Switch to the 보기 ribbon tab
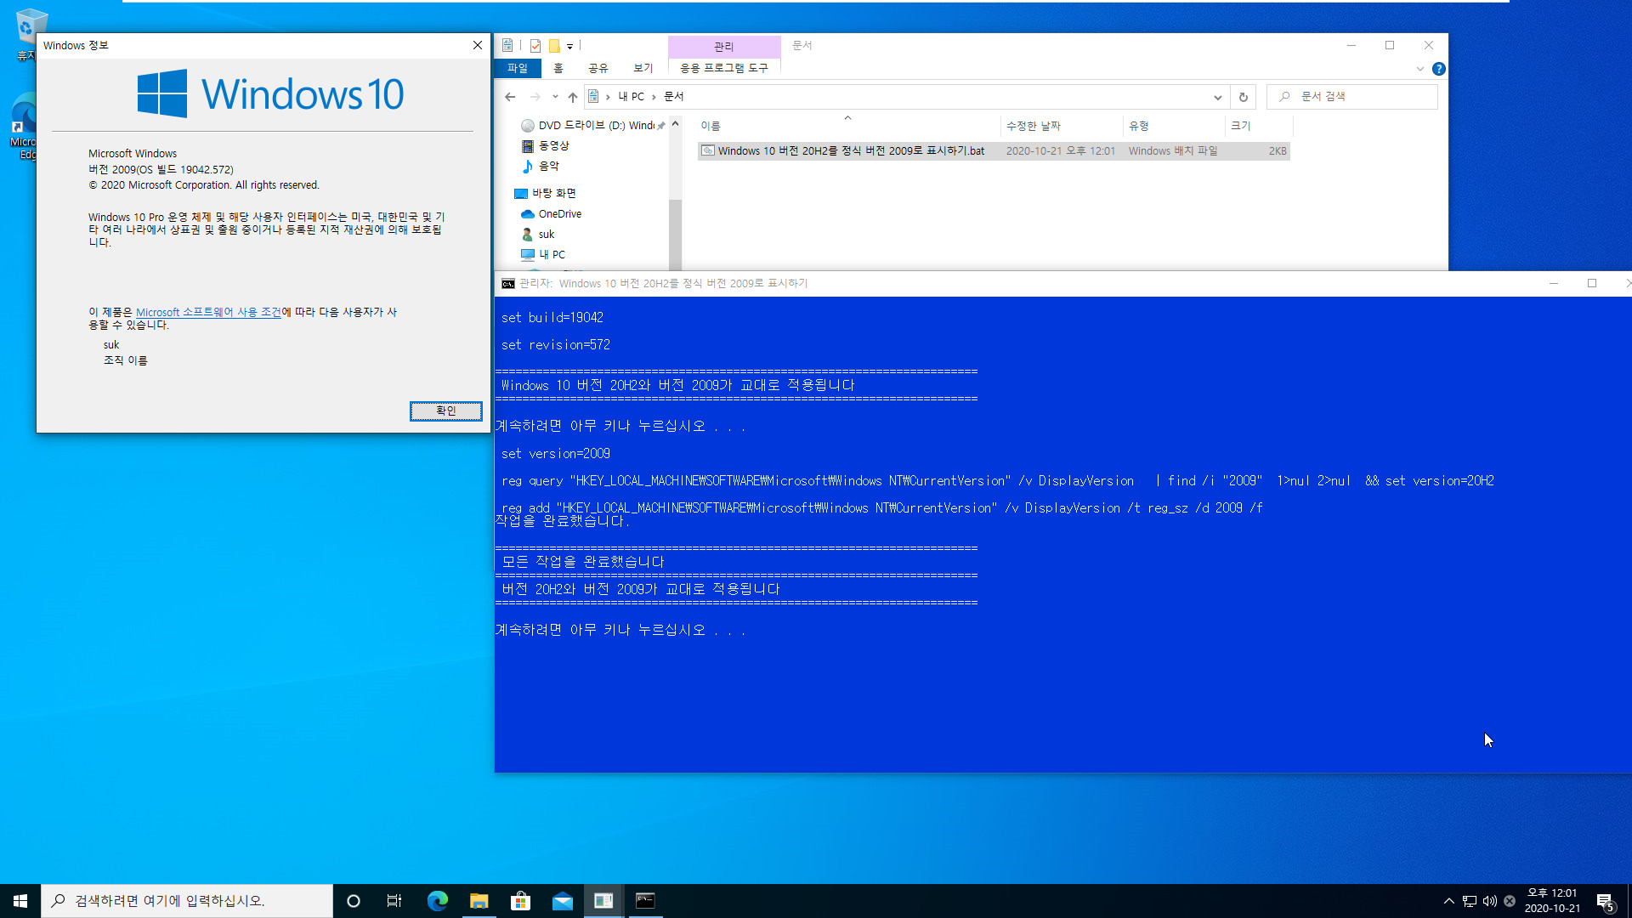 click(x=643, y=68)
